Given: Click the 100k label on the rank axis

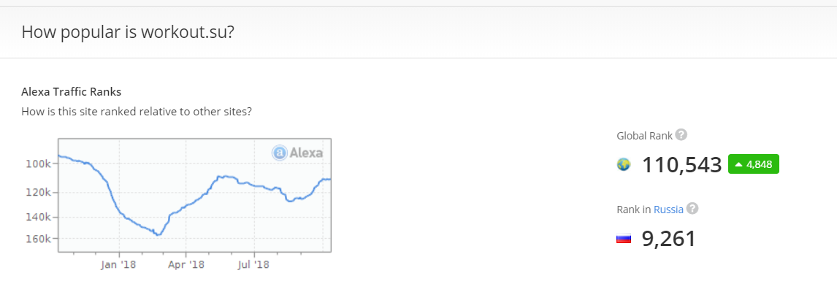Looking at the screenshot, I should [37, 164].
